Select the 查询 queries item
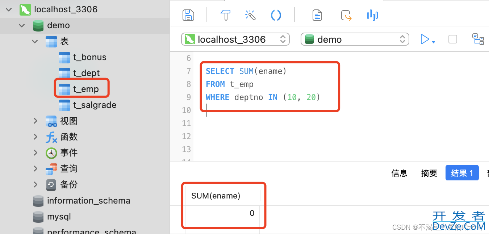This screenshot has width=489, height=234. click(69, 169)
